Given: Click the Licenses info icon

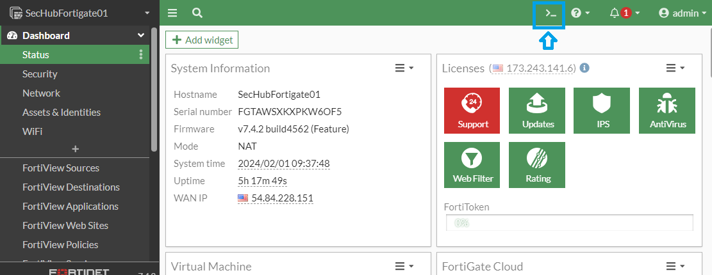Looking at the screenshot, I should click(x=585, y=68).
